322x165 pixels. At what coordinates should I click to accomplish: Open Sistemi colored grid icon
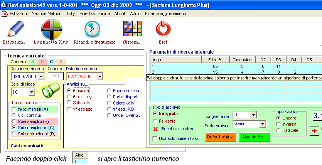[x=132, y=29]
